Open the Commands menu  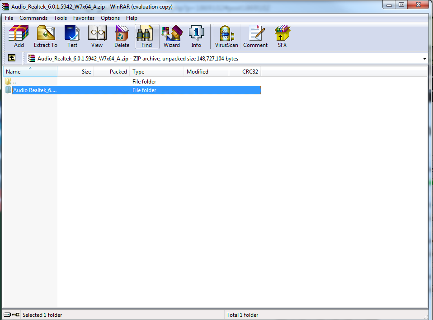pyautogui.click(x=33, y=18)
